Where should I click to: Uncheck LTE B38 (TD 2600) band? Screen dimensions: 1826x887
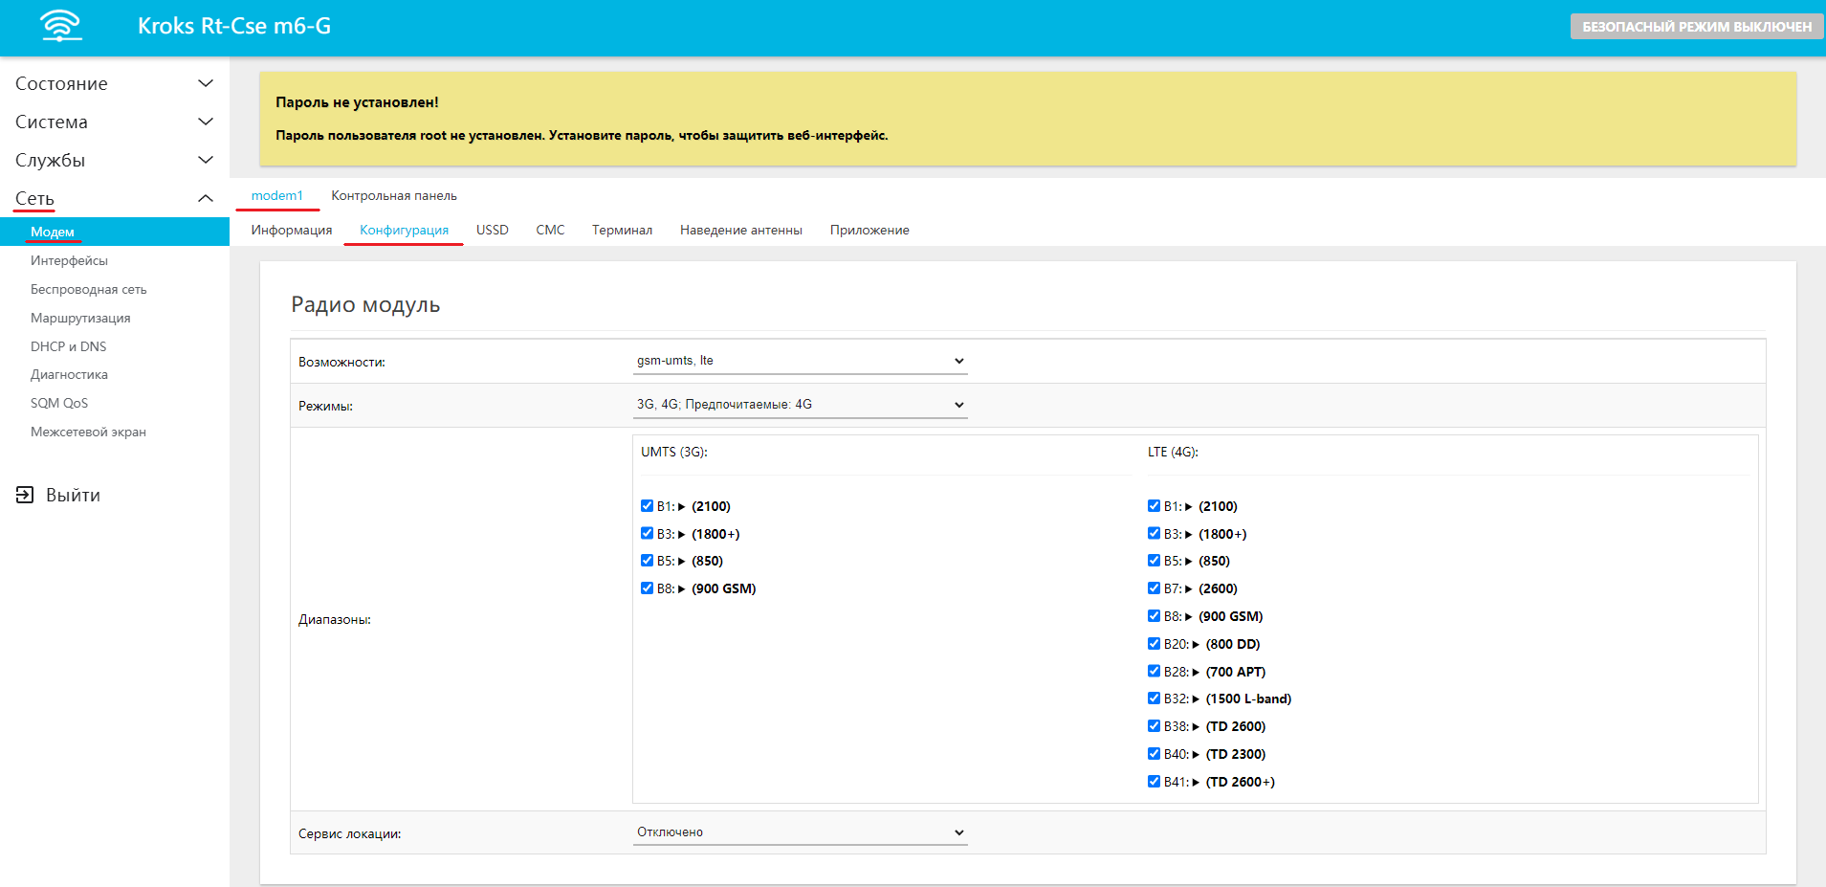point(1155,726)
